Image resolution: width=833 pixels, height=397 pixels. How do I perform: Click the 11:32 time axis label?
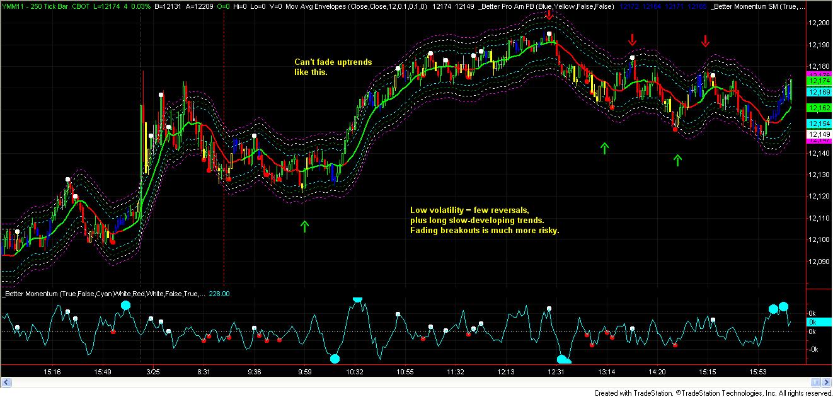click(x=454, y=372)
